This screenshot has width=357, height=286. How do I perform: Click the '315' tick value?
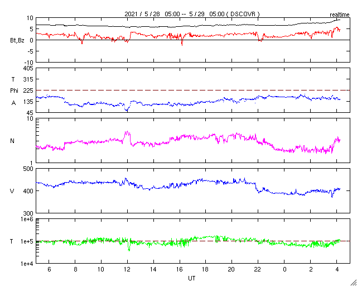point(28,79)
